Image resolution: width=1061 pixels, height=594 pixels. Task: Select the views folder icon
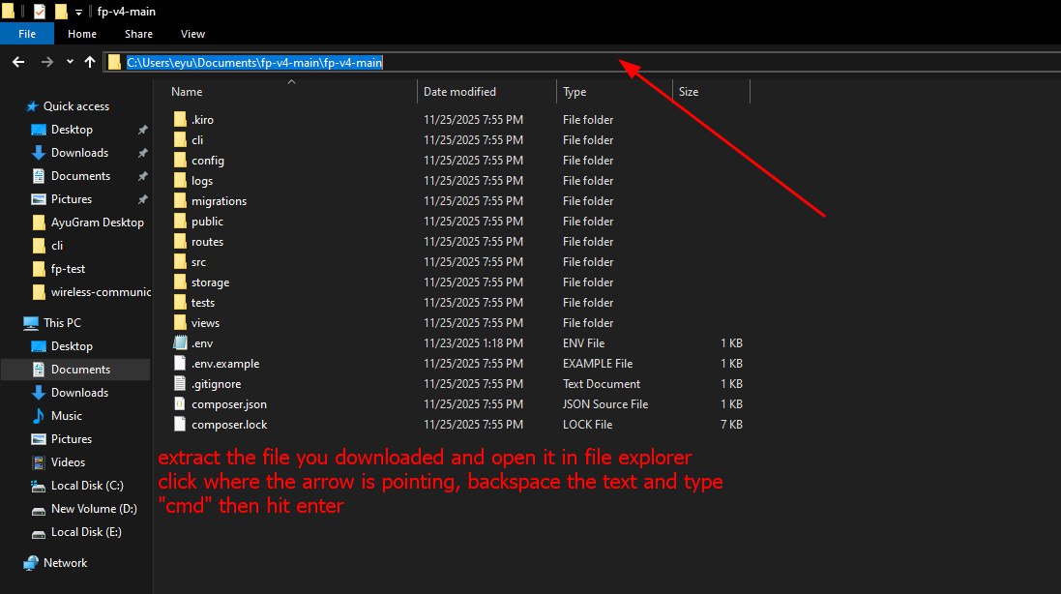tap(180, 323)
